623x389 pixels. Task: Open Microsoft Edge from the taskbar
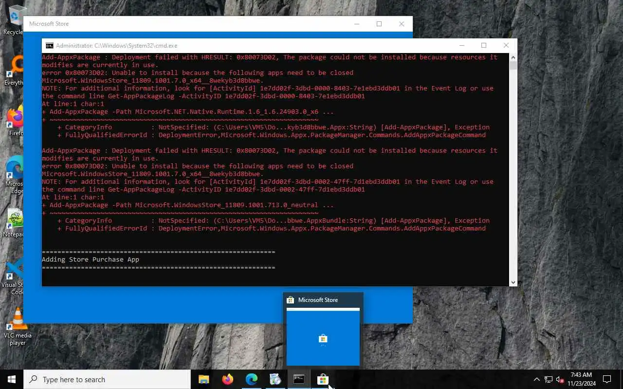251,379
